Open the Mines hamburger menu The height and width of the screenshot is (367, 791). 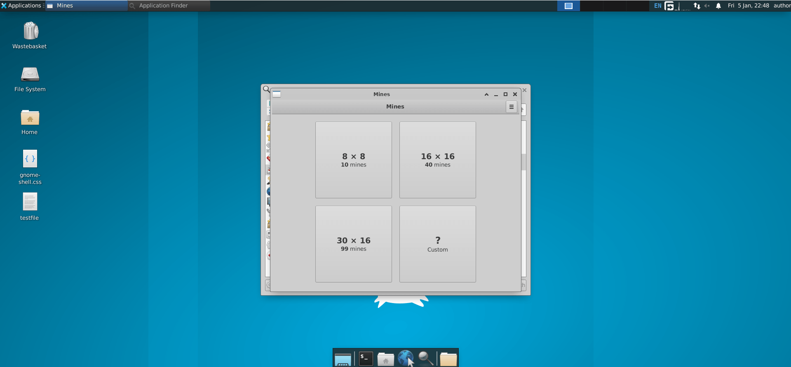tap(511, 107)
